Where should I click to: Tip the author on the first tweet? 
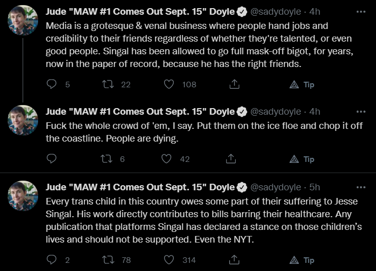coord(302,85)
